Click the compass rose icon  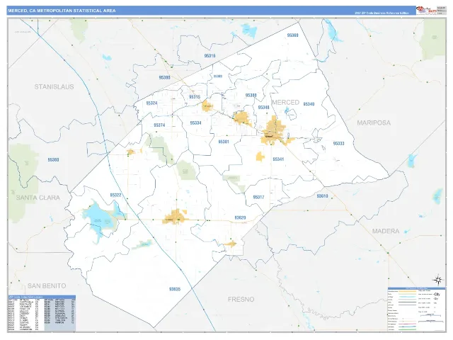click(438, 280)
